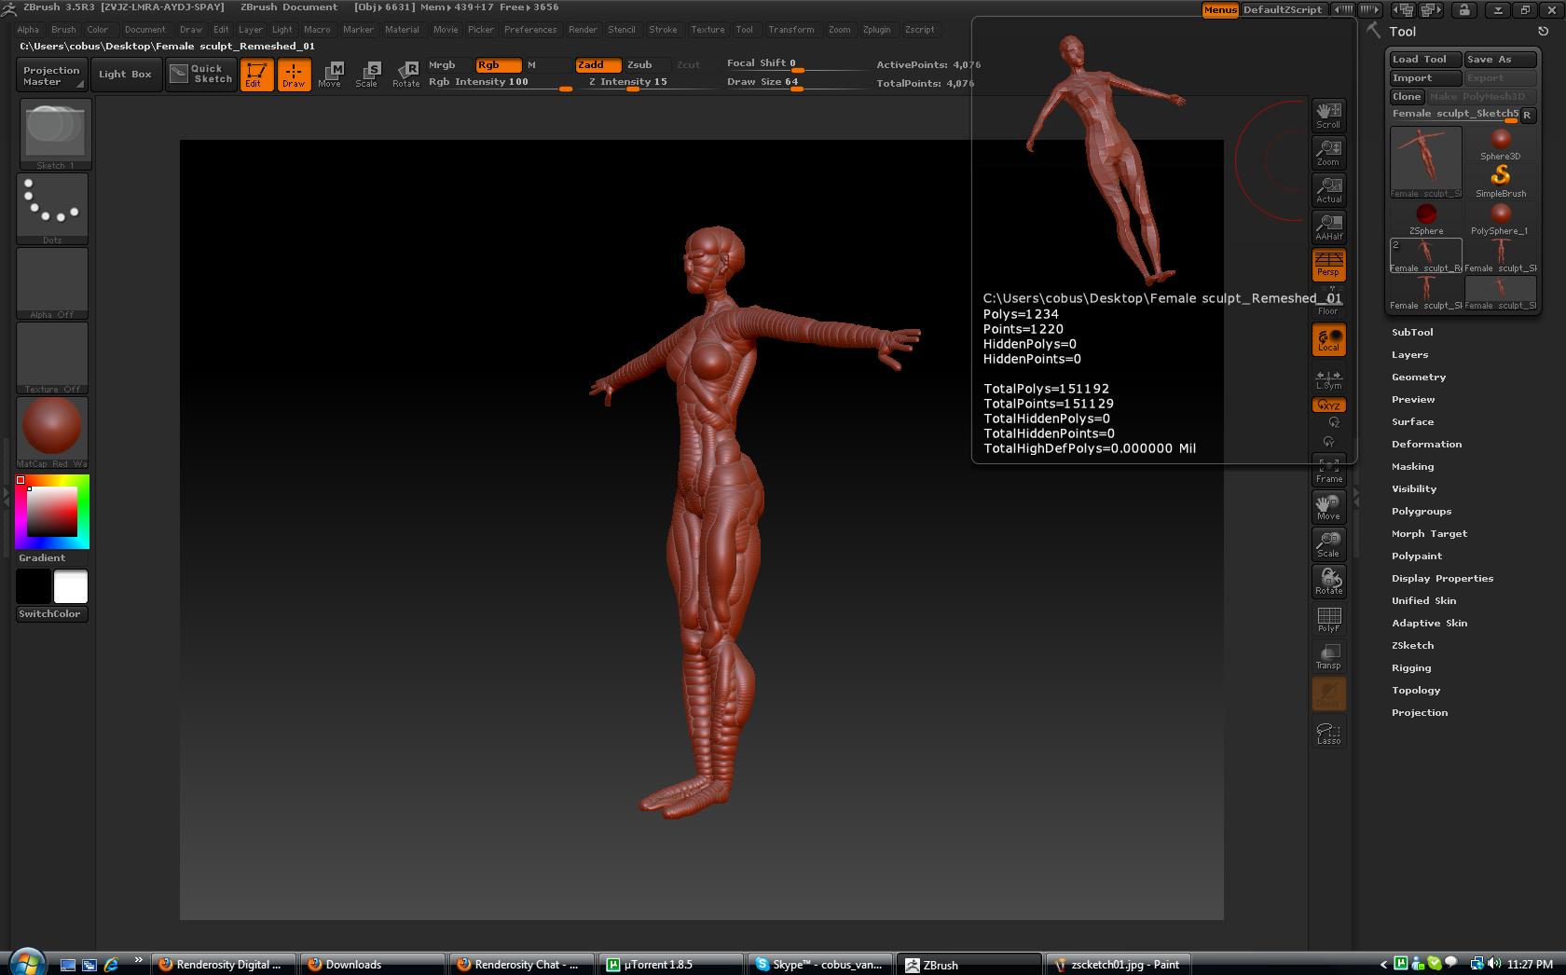Screen dimensions: 1566x975
Task: Toggle L.Sym local symmetry
Action: tap(1328, 379)
